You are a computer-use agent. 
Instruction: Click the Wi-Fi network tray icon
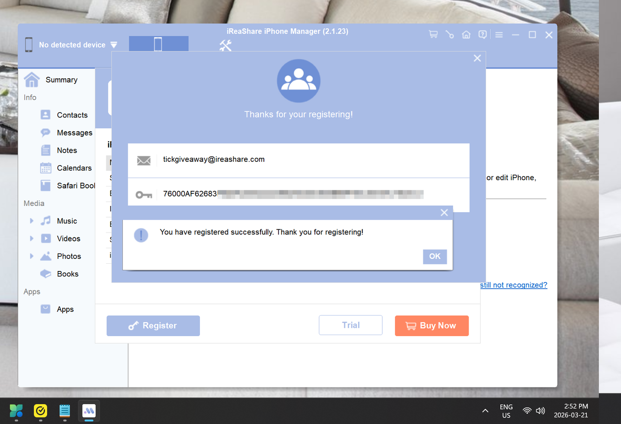click(x=527, y=411)
